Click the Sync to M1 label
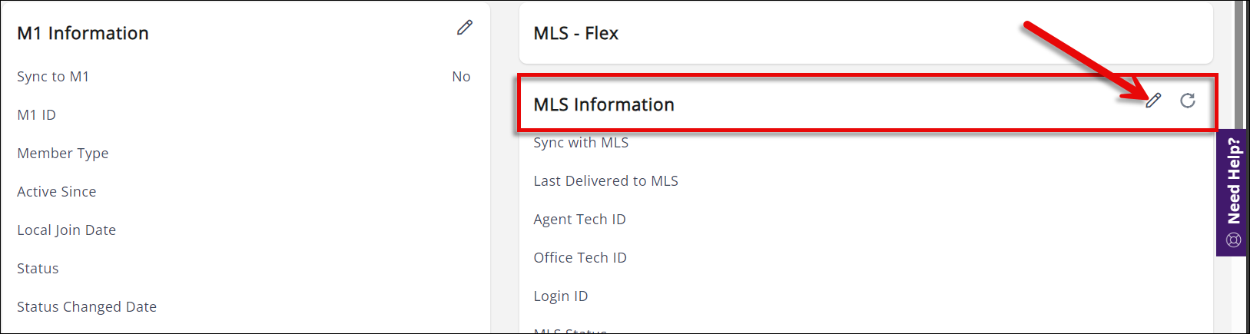Screen dimensions: 1250x334 pyautogui.click(x=53, y=77)
